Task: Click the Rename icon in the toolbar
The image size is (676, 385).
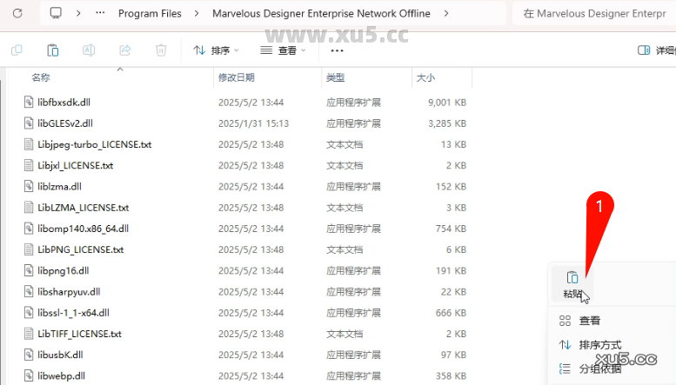Action: coord(89,50)
